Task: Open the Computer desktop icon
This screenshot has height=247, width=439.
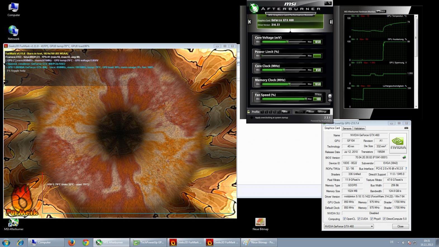Action: tap(13, 10)
